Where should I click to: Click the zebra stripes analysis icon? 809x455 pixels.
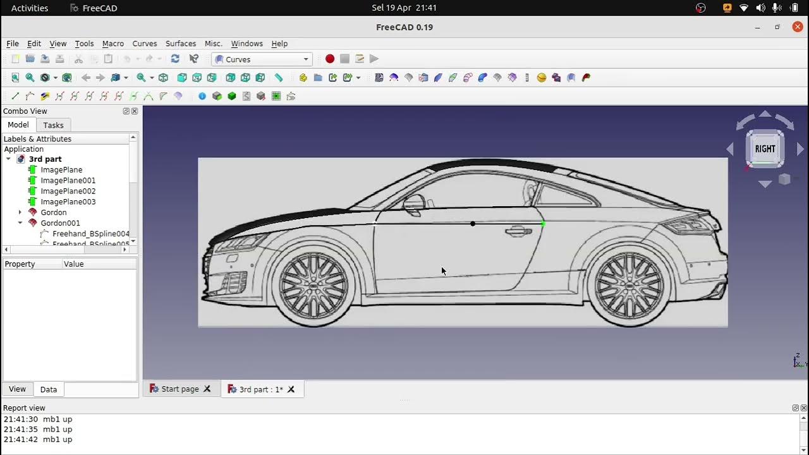(x=379, y=78)
